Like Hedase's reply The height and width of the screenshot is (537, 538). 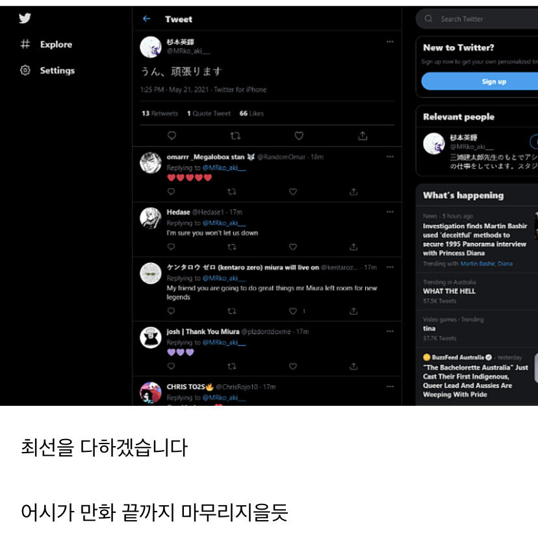tap(292, 247)
